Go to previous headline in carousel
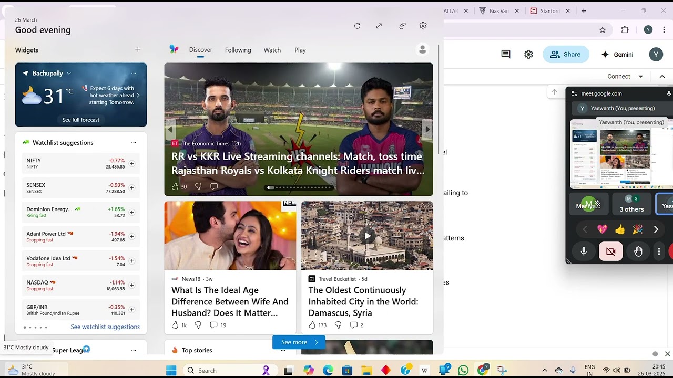 [x=170, y=129]
